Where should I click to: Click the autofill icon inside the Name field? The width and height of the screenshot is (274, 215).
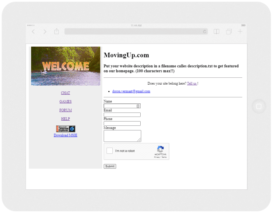(x=138, y=106)
